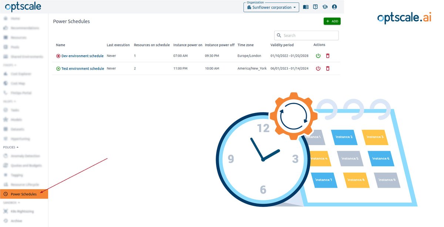Click the product tour question-mark icon
444x227 pixels.
pos(315,7)
